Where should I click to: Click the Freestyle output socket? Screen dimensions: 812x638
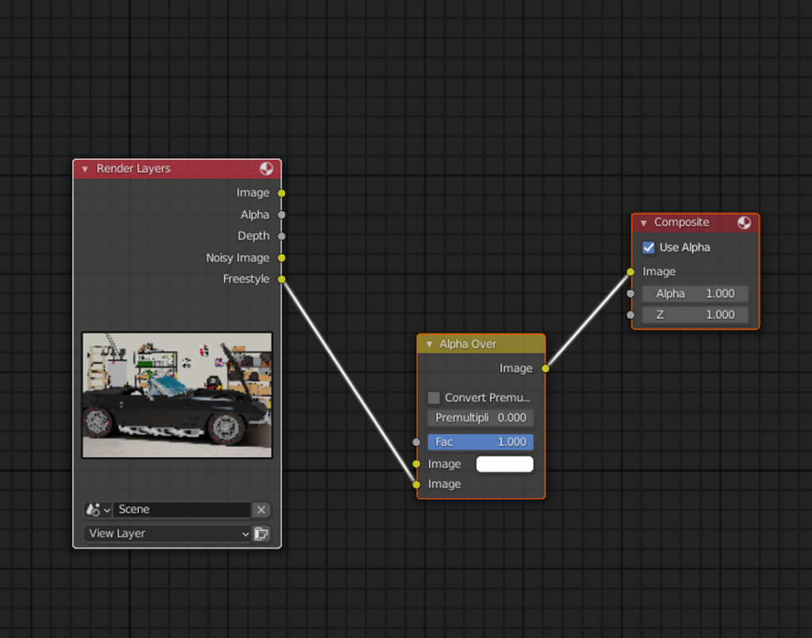pyautogui.click(x=282, y=279)
